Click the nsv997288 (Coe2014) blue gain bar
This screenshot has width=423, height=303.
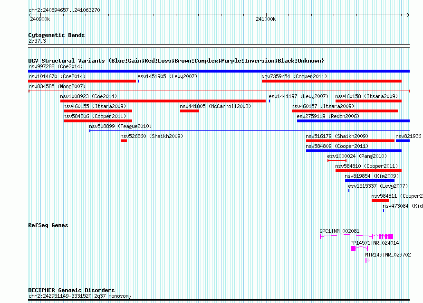(x=219, y=71)
